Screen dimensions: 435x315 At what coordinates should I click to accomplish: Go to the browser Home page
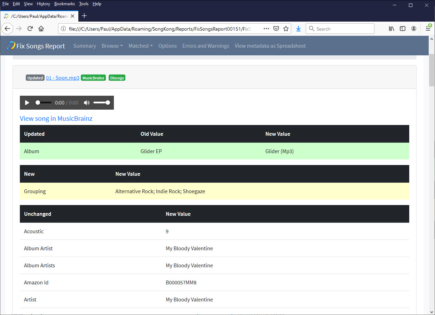[41, 29]
